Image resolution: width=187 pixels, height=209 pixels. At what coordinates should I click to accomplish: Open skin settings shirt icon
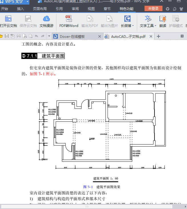coord(181,9)
